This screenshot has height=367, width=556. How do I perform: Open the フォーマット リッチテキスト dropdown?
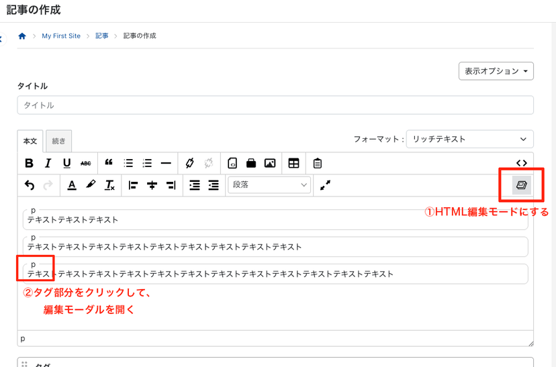(469, 140)
